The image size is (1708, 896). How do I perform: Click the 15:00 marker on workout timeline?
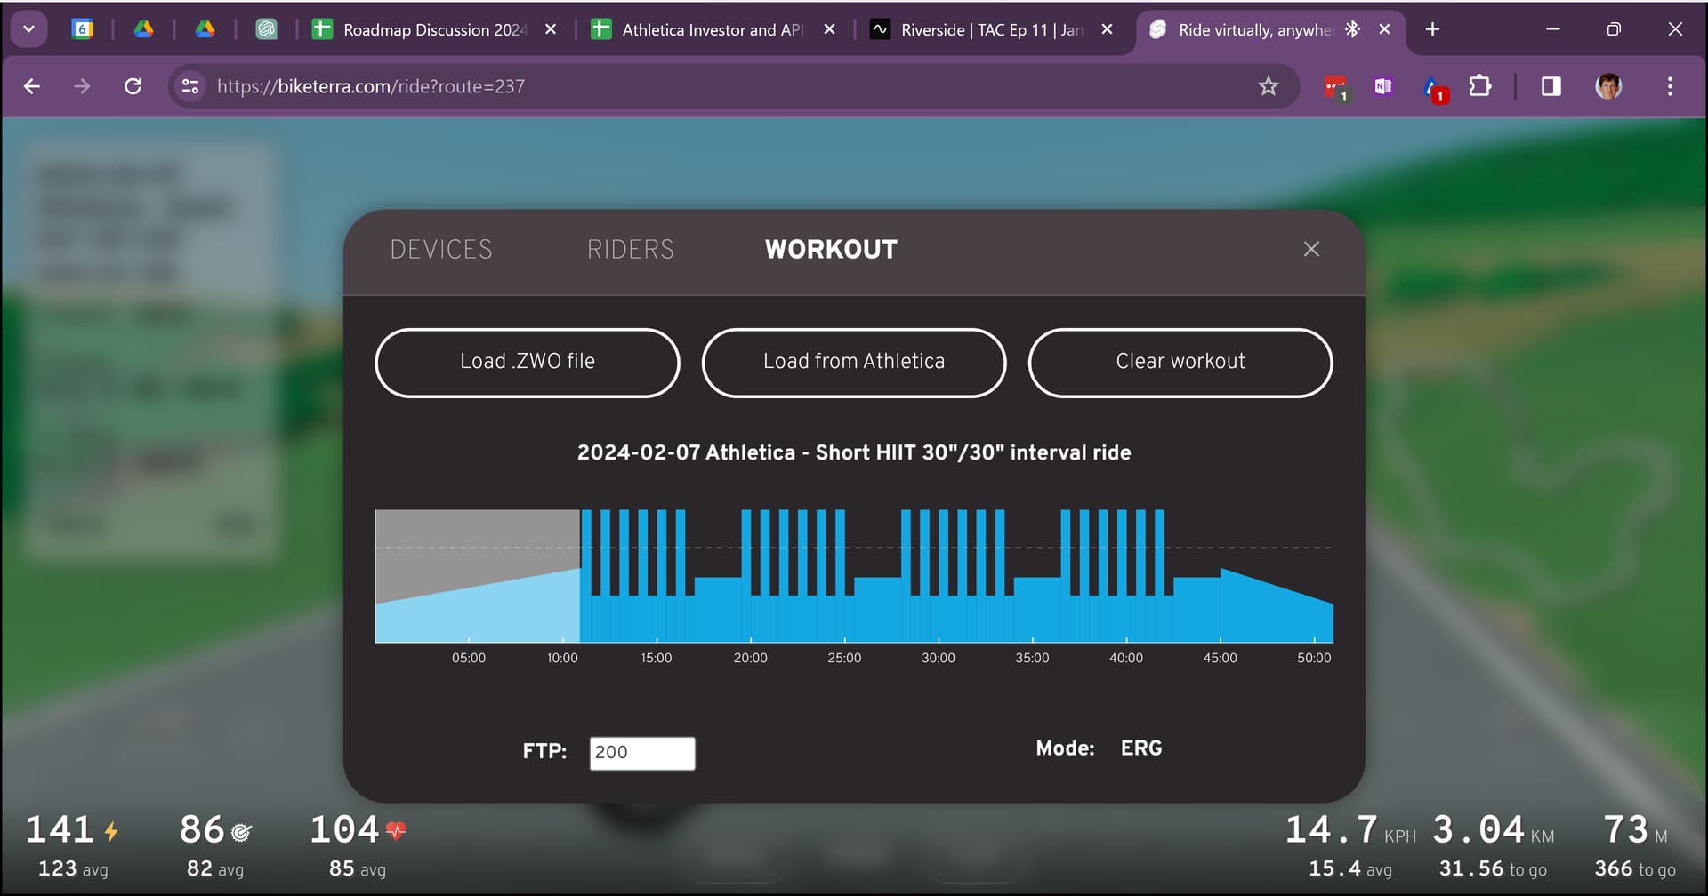click(x=657, y=658)
